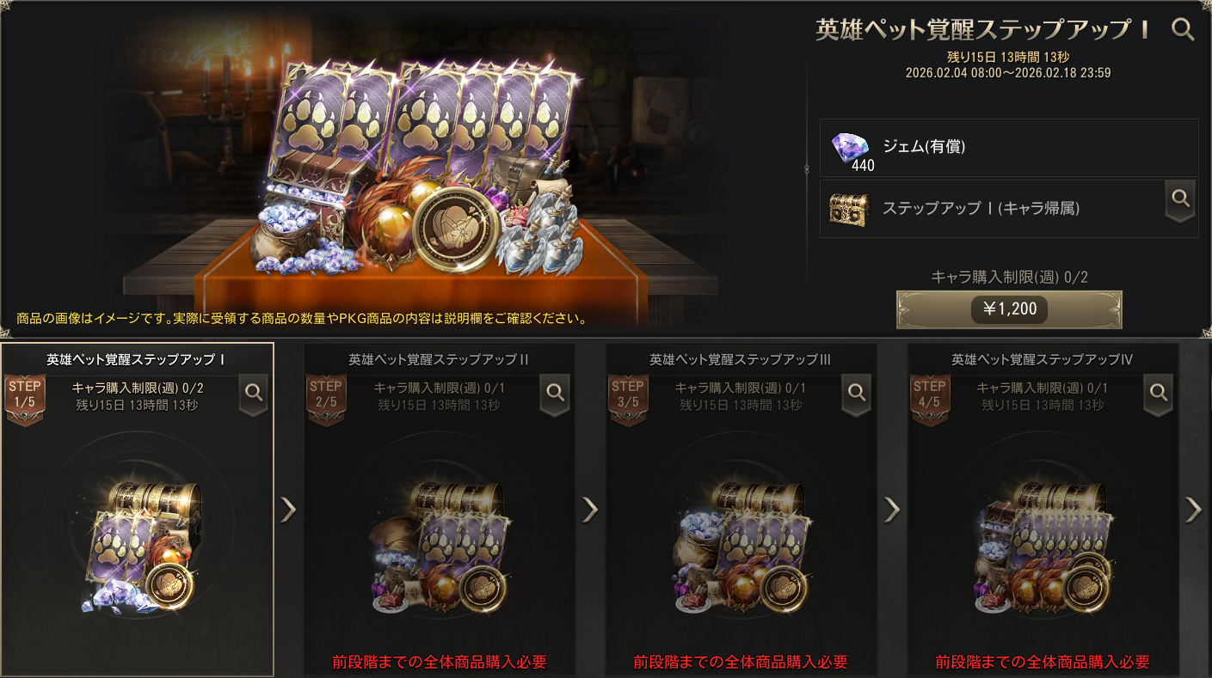Purchase package with the ¥1,200 button
This screenshot has width=1212, height=678.
tap(1009, 309)
